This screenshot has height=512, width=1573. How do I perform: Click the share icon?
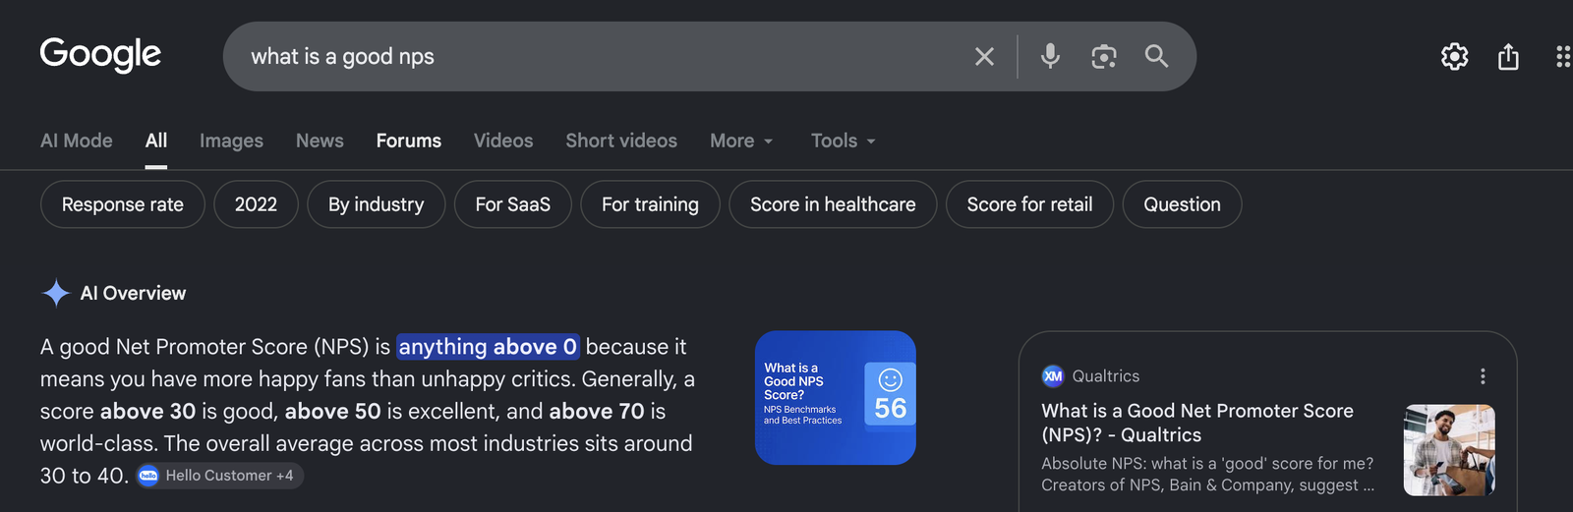1508,57
